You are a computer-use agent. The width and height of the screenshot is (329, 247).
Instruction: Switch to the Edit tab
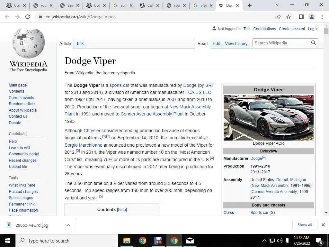(216, 43)
